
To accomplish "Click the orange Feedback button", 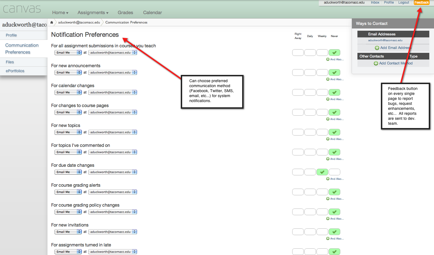I will [421, 2].
